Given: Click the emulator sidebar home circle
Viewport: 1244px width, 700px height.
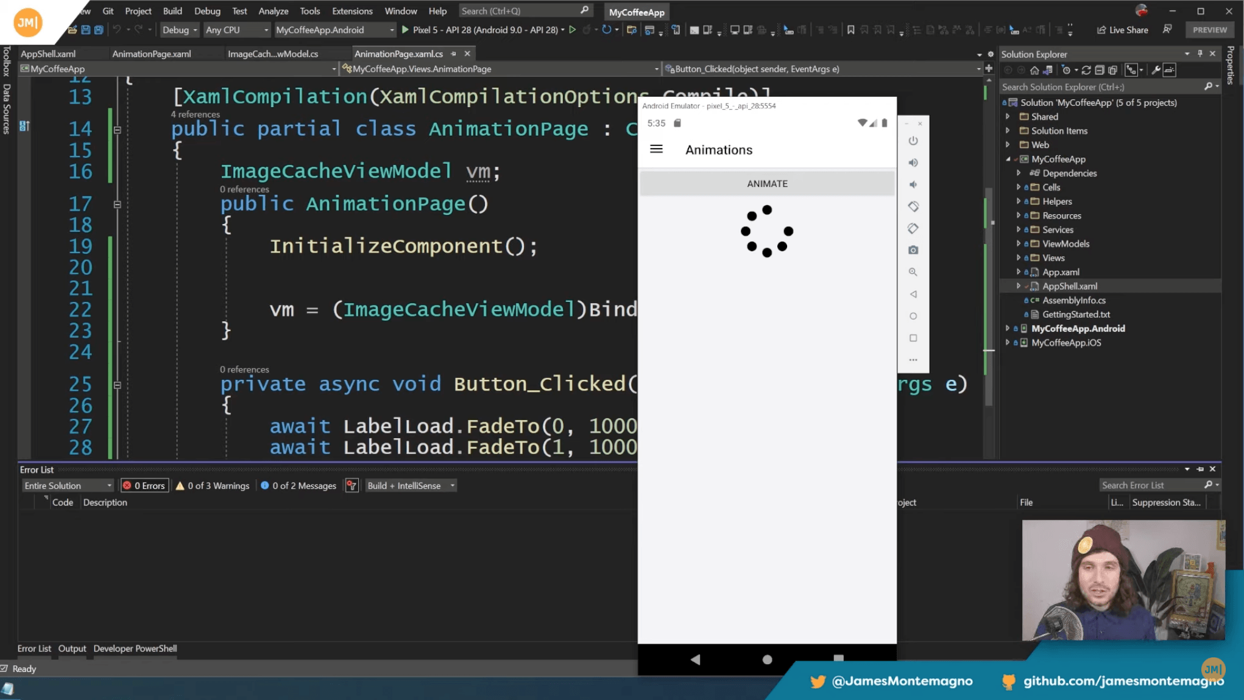Looking at the screenshot, I should [913, 316].
